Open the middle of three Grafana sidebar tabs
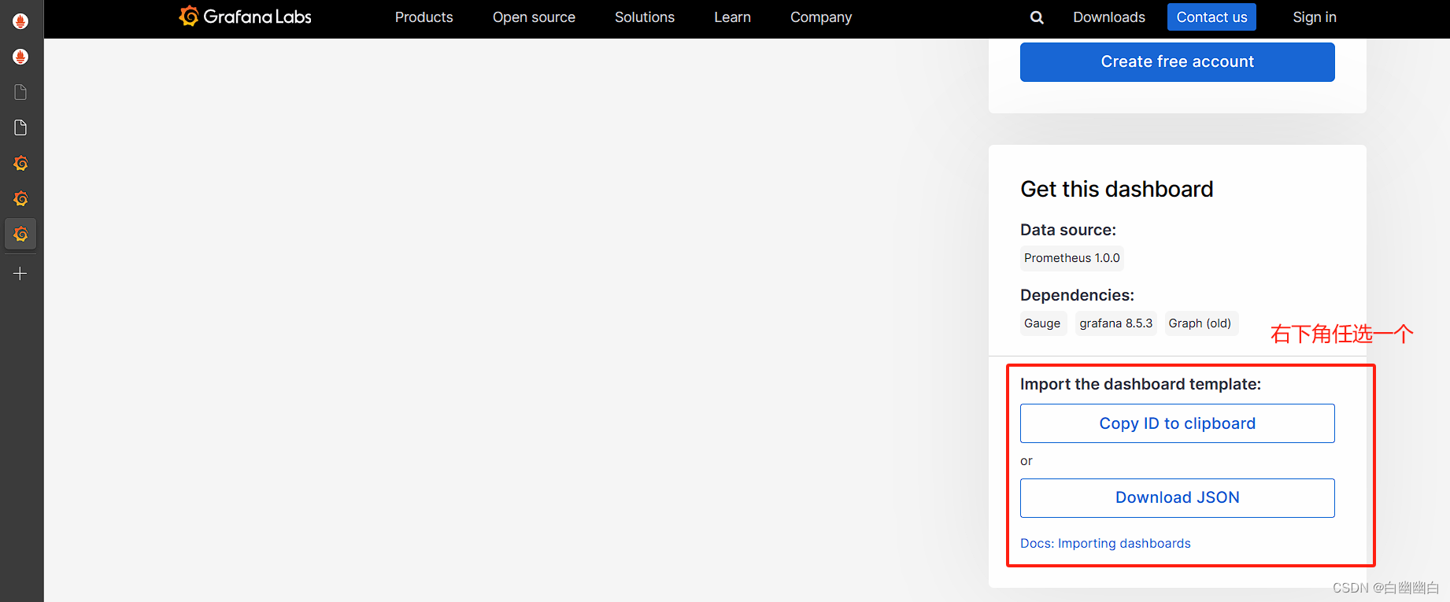This screenshot has width=1450, height=602. point(20,198)
